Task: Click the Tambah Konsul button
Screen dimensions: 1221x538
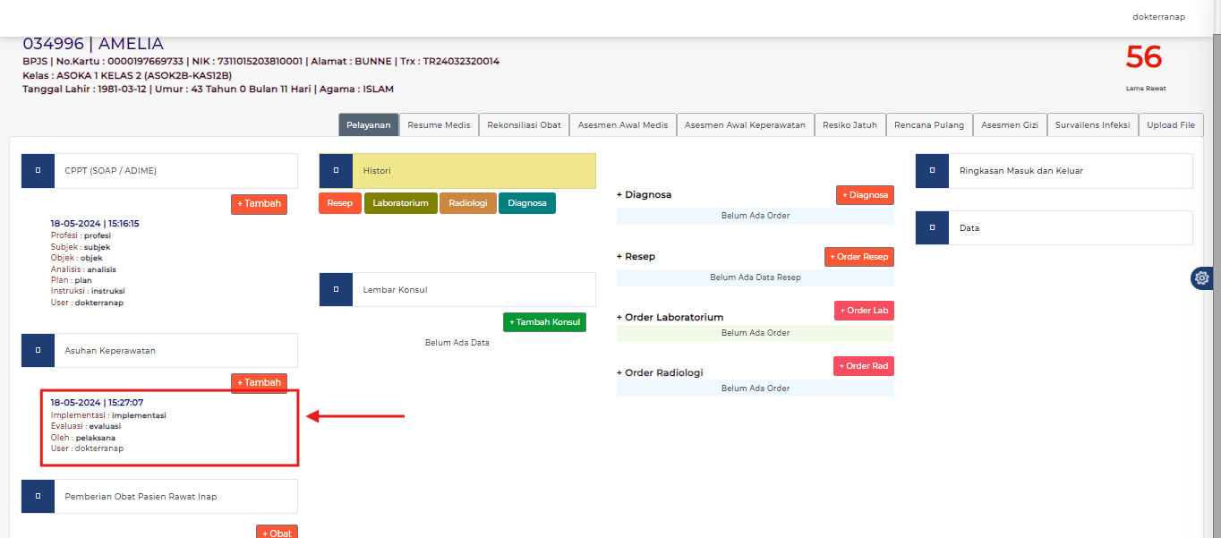Action: tap(544, 321)
